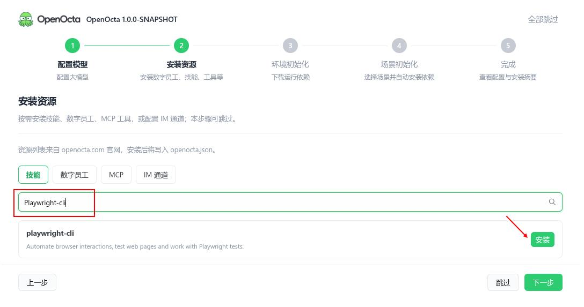Switch to the MCP tab
Viewport: 584px width, 307px height.
tap(116, 175)
